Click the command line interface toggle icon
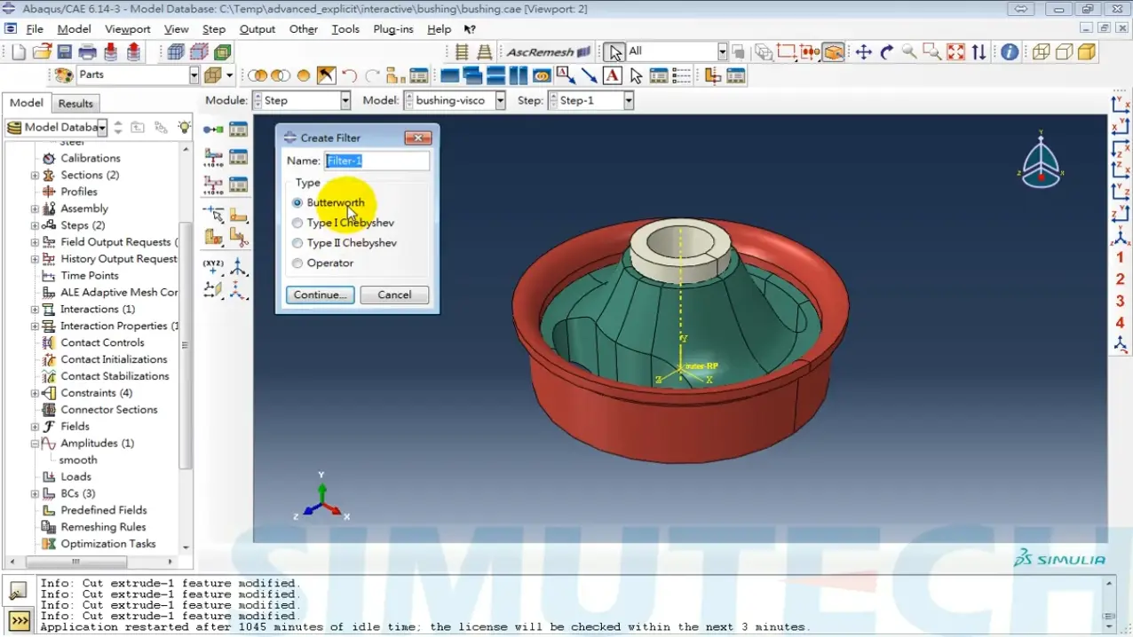Viewport: 1133px width, 637px height. click(x=20, y=620)
